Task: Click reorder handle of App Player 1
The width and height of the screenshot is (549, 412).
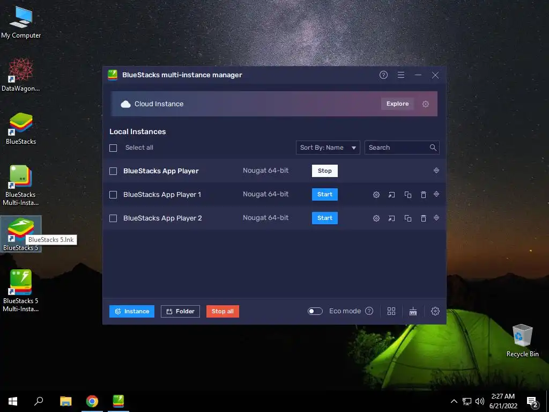Action: [436, 194]
